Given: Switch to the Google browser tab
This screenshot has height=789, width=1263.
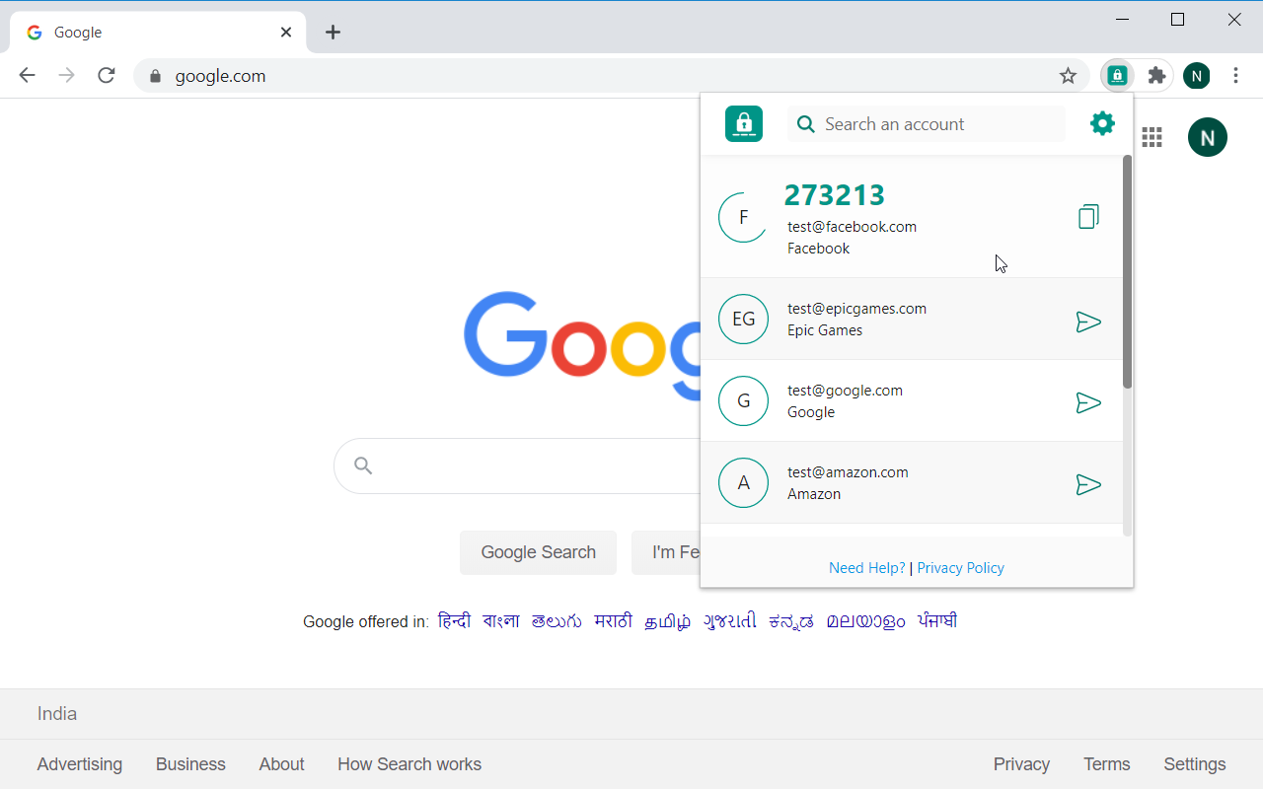Looking at the screenshot, I should (x=148, y=32).
